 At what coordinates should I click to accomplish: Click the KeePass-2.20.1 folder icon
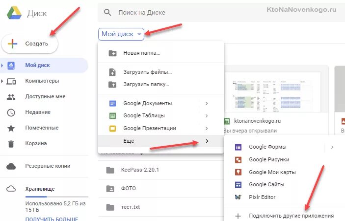(110, 170)
